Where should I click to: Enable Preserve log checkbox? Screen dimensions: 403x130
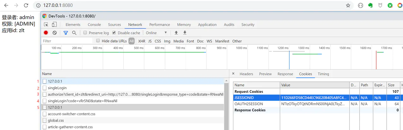coord(85,33)
